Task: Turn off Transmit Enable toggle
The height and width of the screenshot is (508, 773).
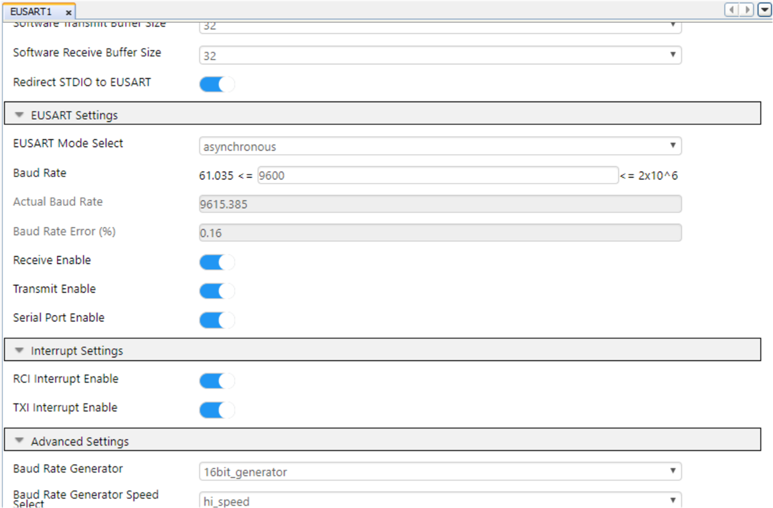Action: point(217,291)
